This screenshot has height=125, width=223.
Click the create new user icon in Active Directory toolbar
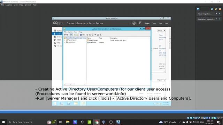pyautogui.click(x=87, y=35)
